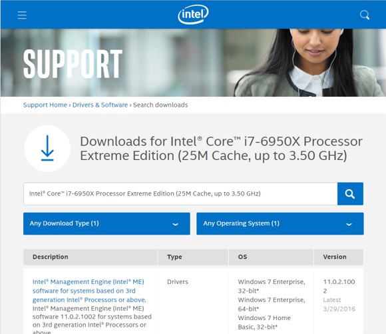Open site search magnifier in header
This screenshot has width=386, height=334.
[364, 15]
